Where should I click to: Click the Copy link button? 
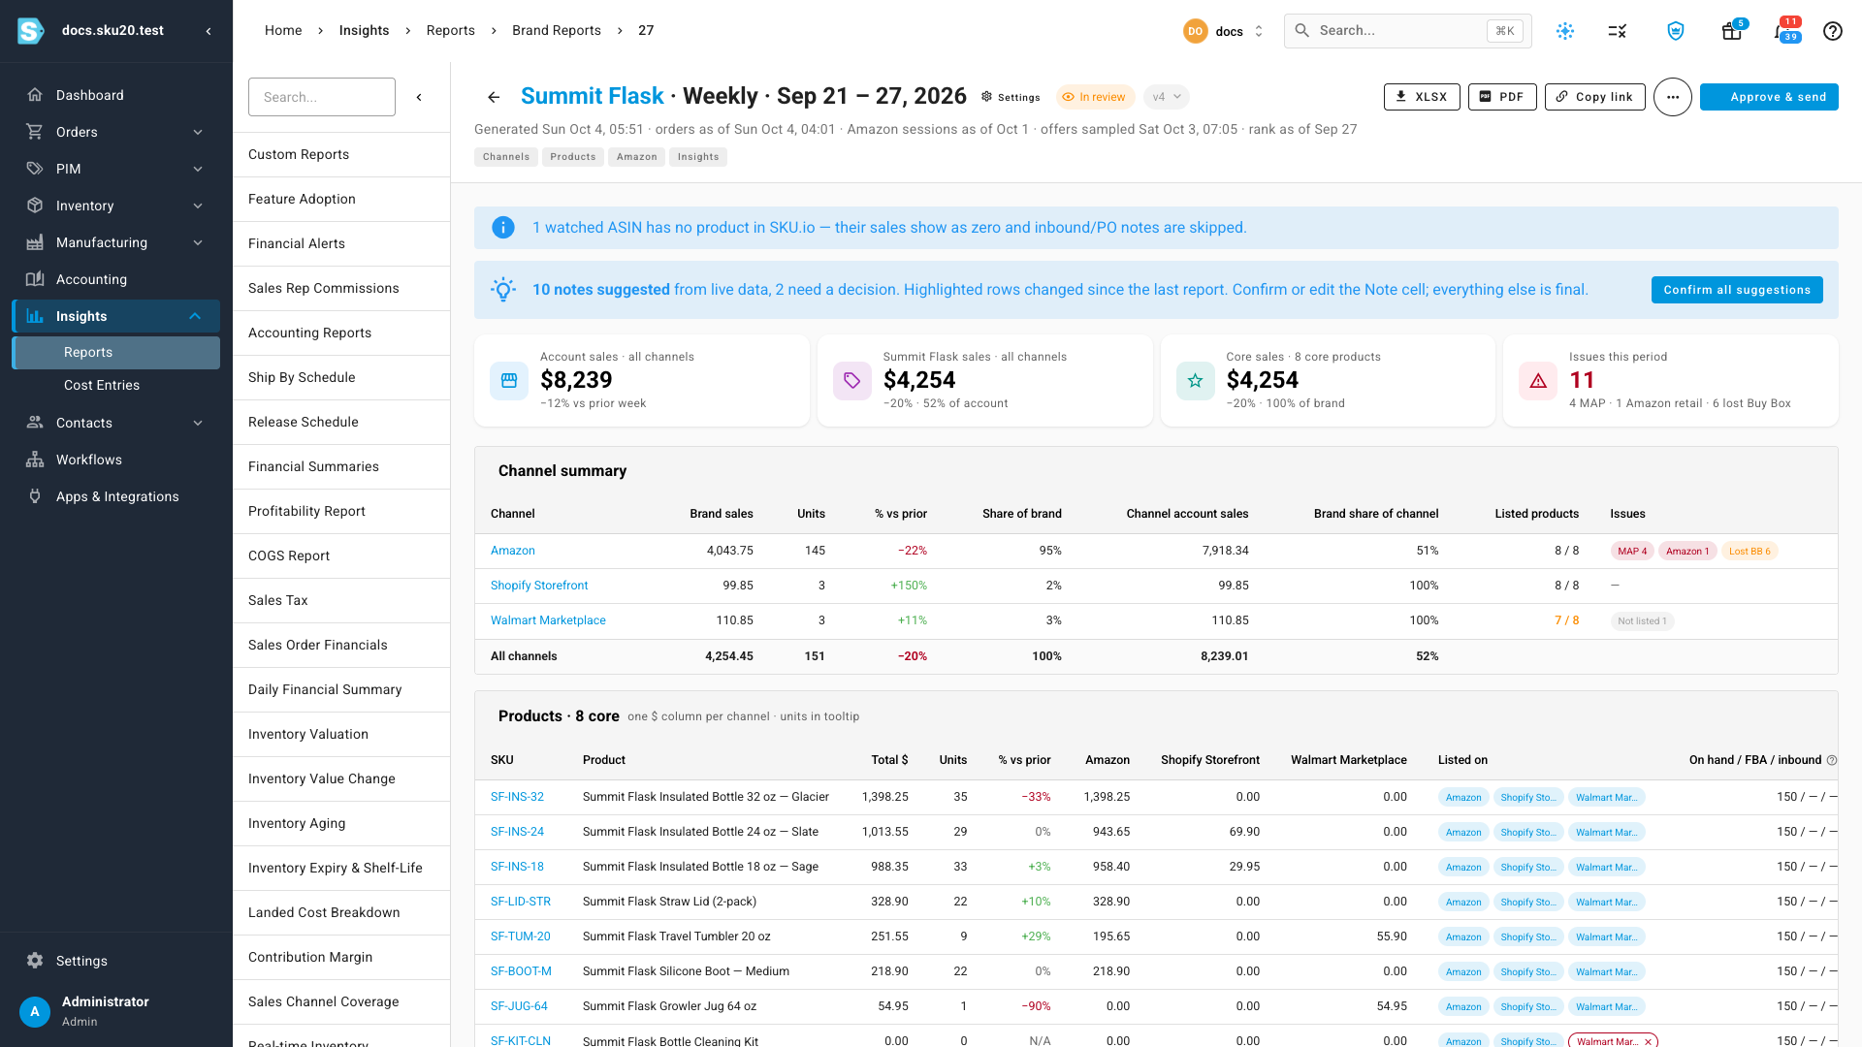[x=1594, y=97]
